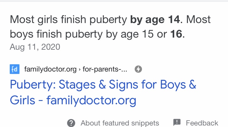Click the breadcrumb chevron separator
Viewport: 228px width, 127px height.
point(80,69)
